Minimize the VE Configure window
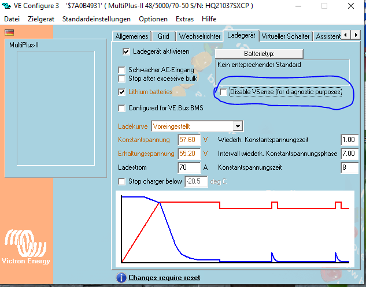This screenshot has width=366, height=287. click(x=298, y=6)
